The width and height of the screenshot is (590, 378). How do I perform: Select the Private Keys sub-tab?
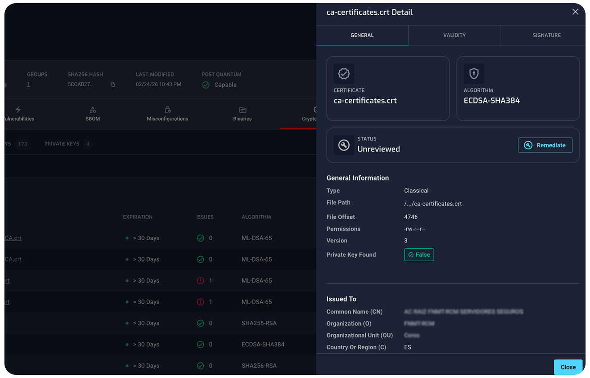coord(62,144)
